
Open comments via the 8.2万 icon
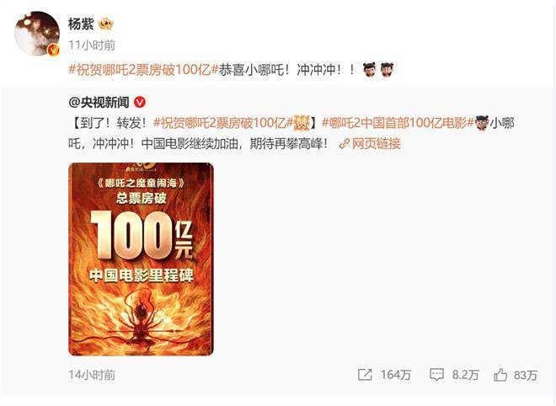point(454,375)
